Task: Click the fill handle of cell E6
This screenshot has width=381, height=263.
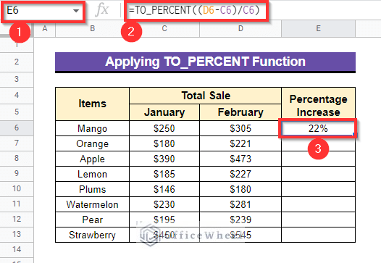Action: tap(353, 134)
